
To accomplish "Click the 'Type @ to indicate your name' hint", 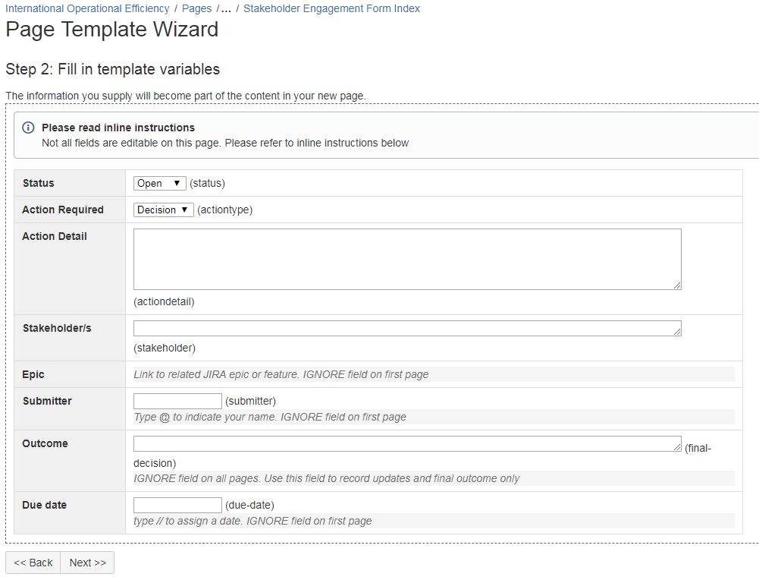I will click(x=270, y=418).
